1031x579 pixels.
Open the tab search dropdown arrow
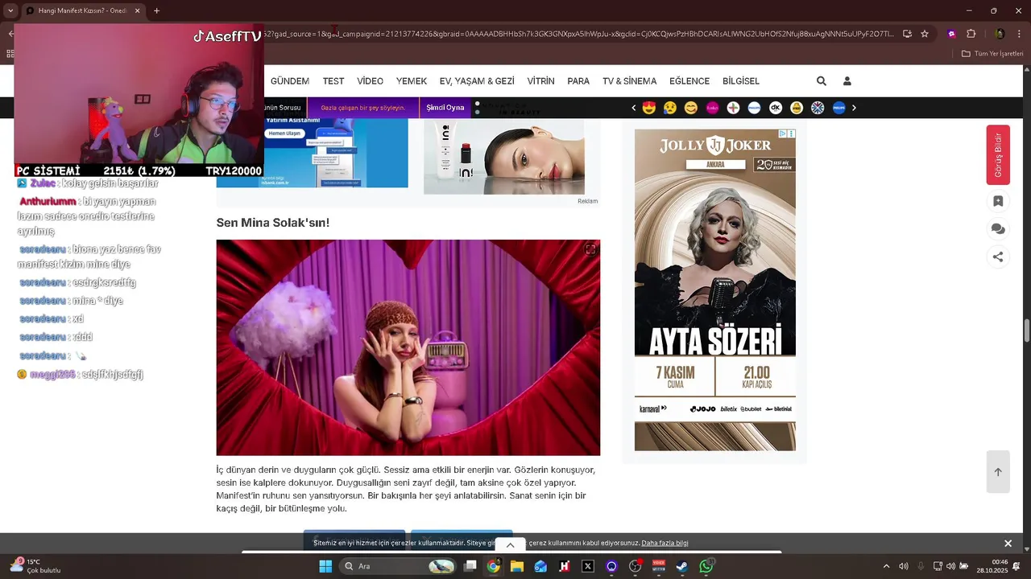click(x=10, y=10)
